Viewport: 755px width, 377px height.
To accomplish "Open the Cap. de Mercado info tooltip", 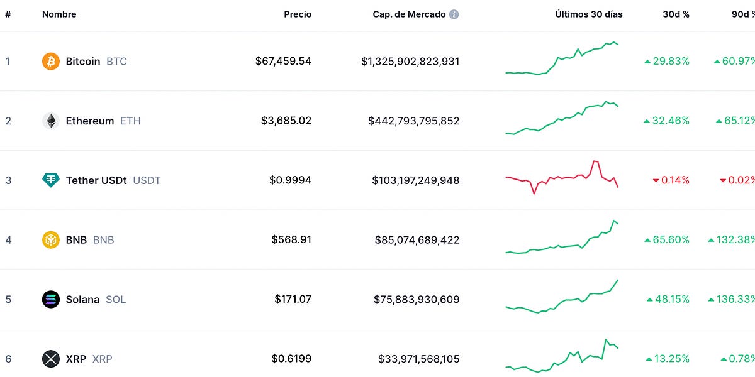I will [453, 14].
